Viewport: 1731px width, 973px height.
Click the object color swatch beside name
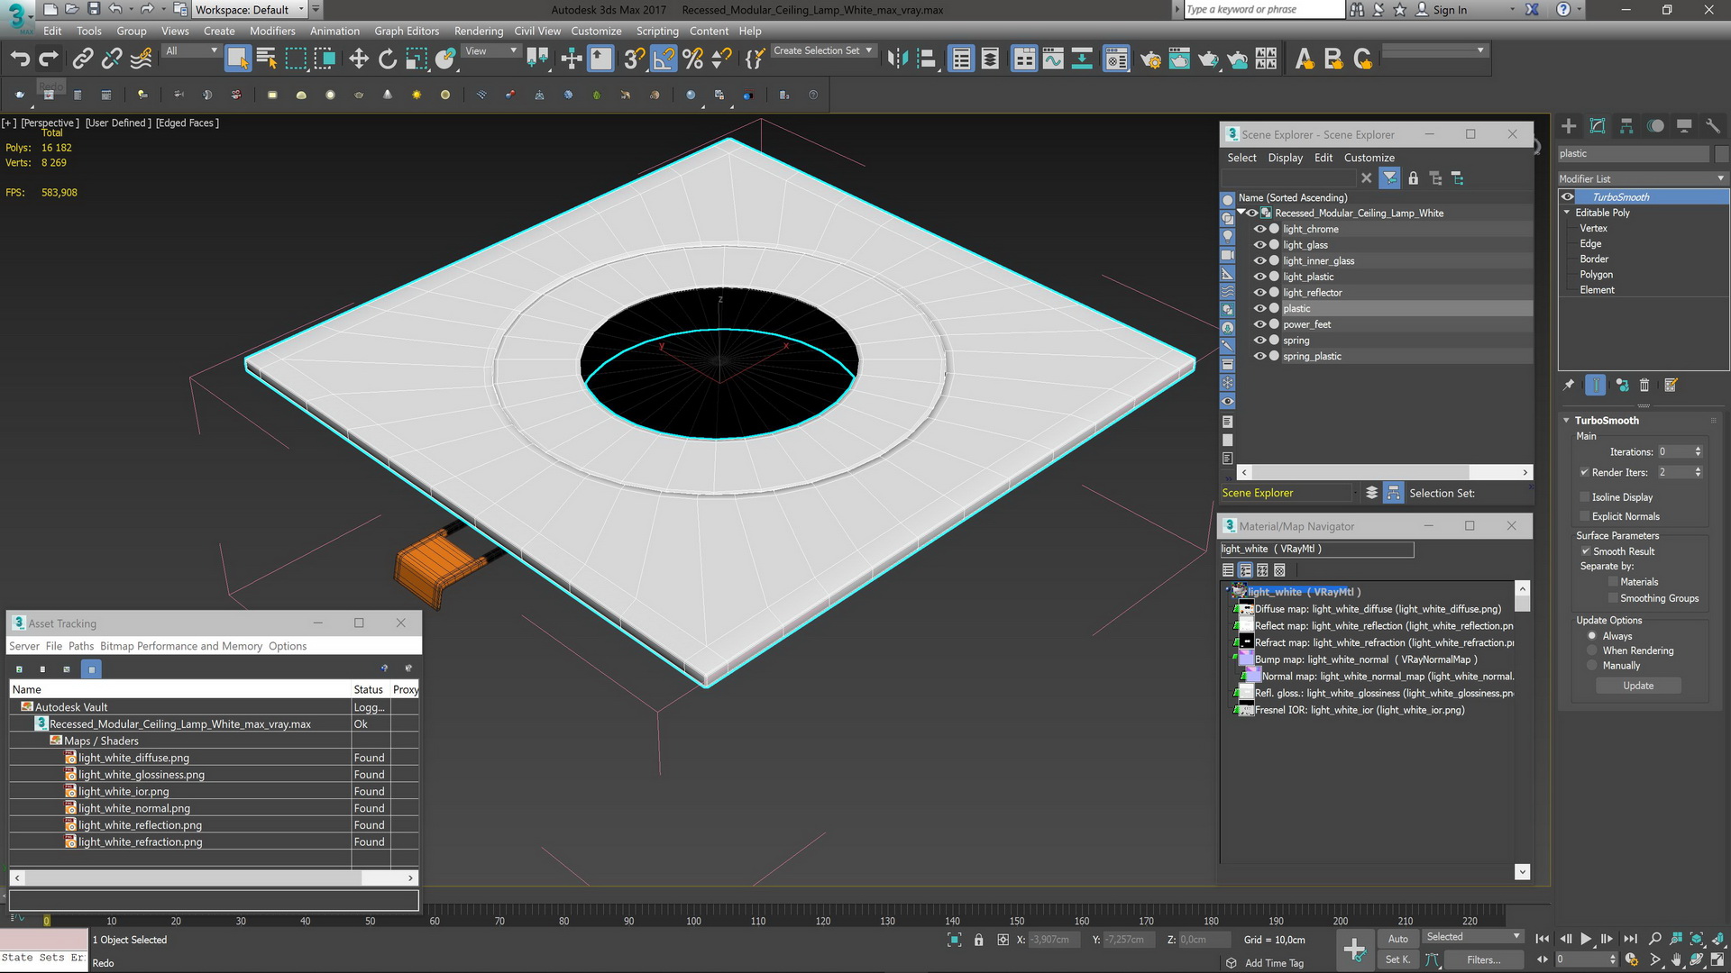pyautogui.click(x=1721, y=154)
